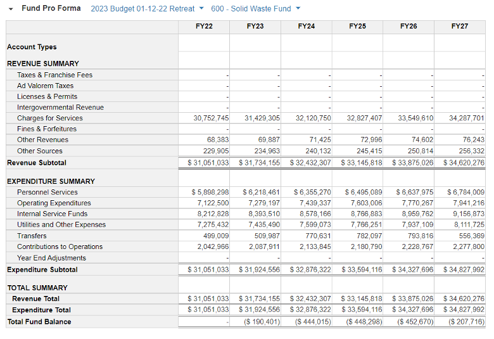
Task: Click the Personnel Services row label
Action: pos(47,192)
